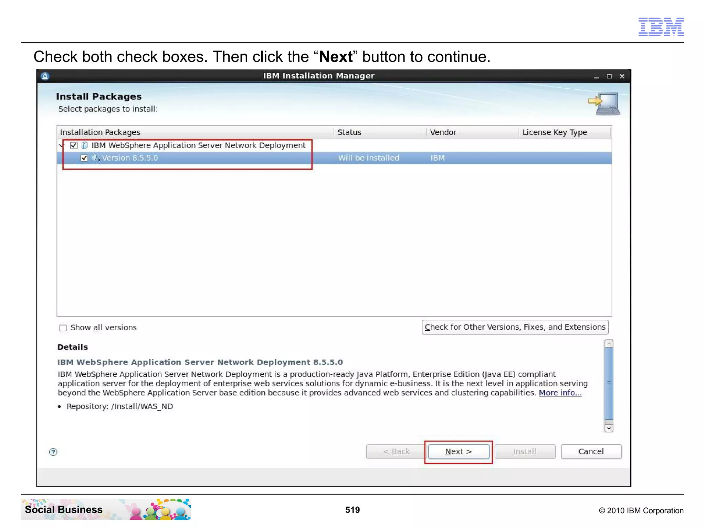This screenshot has height=528, width=705.
Task: Check for Other Versions, Fixes, and Extensions
Action: coord(515,327)
